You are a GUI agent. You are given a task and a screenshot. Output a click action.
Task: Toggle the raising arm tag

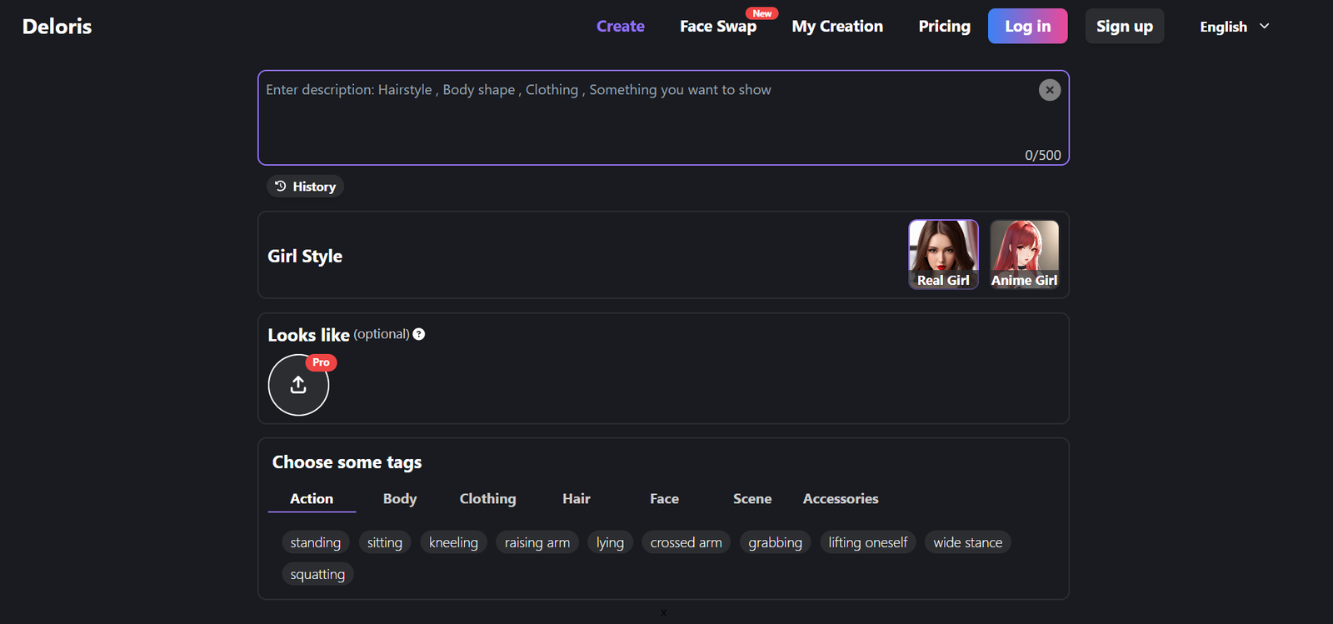click(x=537, y=542)
